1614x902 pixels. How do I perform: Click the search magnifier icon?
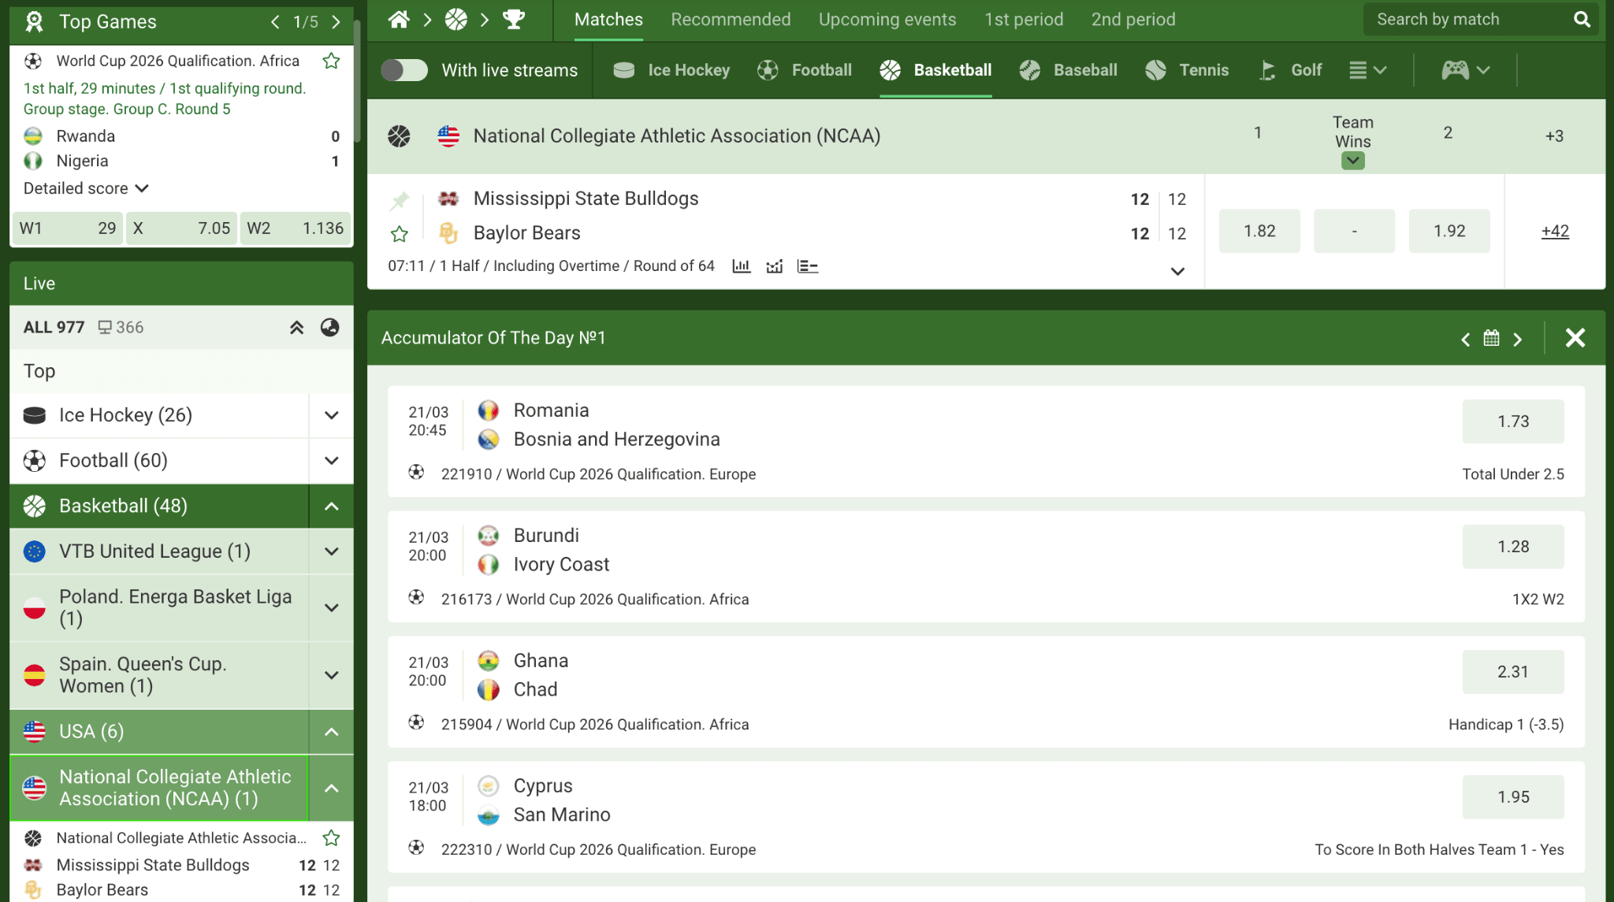point(1582,19)
